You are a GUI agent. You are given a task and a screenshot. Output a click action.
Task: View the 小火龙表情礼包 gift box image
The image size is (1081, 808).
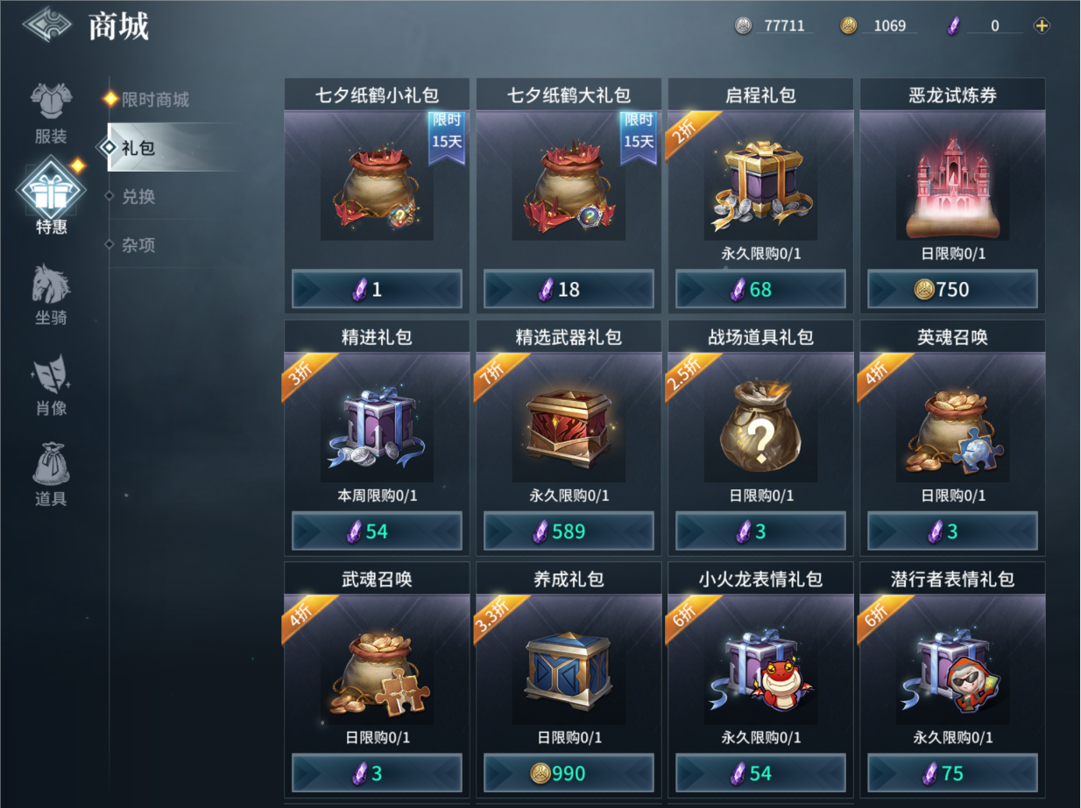760,671
